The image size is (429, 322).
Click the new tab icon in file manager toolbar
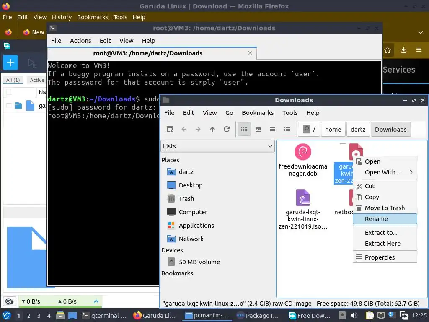pyautogui.click(x=170, y=129)
